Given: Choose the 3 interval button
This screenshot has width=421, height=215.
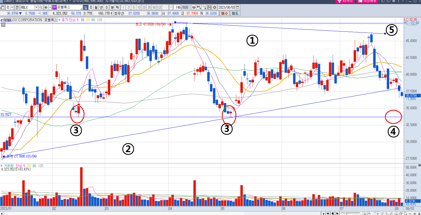Looking at the screenshot, I should point(128,7).
